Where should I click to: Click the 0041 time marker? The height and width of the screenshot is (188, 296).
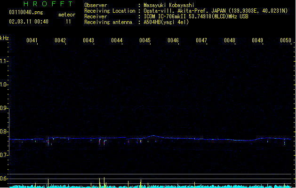tap(32, 40)
